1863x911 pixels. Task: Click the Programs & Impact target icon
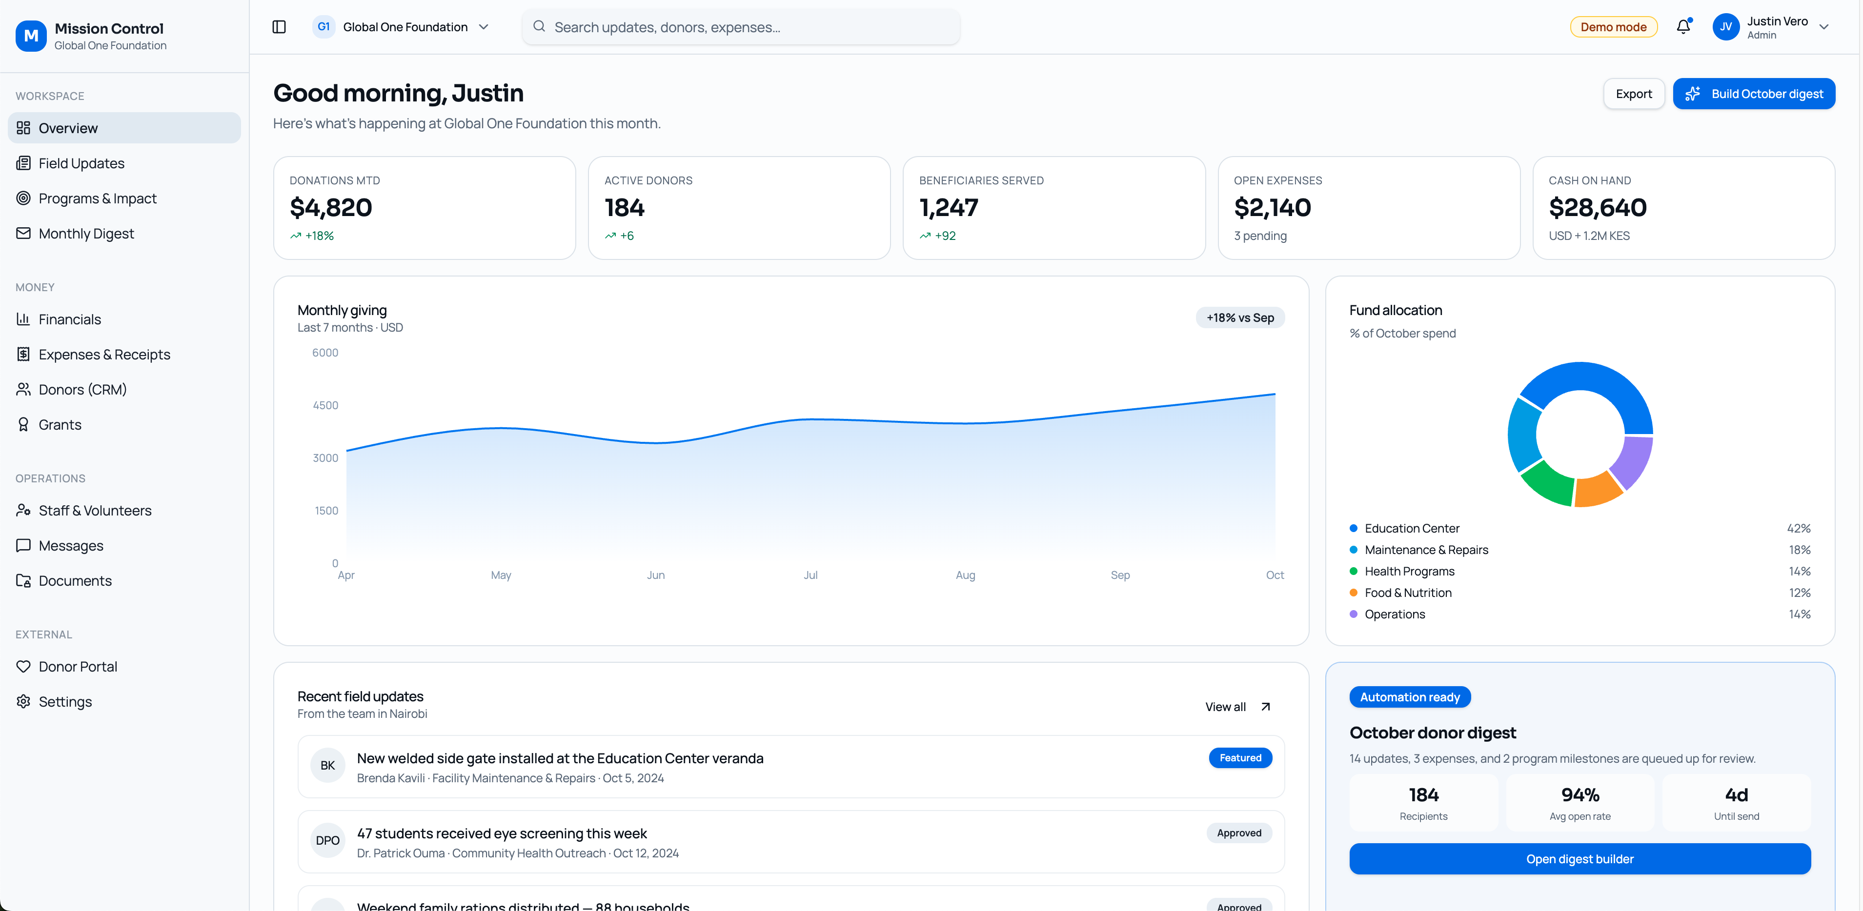[23, 198]
